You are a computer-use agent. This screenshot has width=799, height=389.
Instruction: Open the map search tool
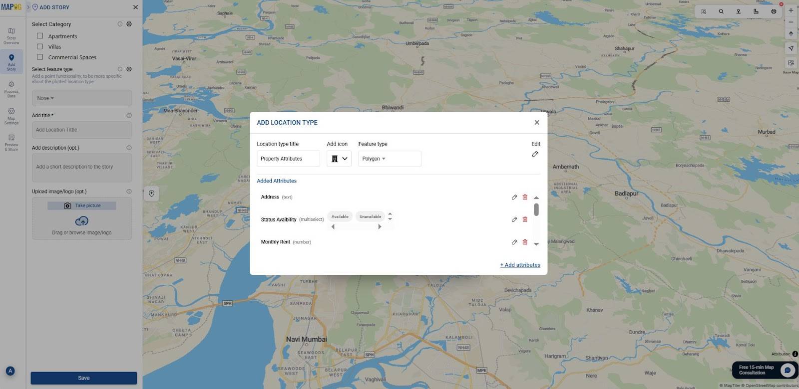(x=721, y=11)
